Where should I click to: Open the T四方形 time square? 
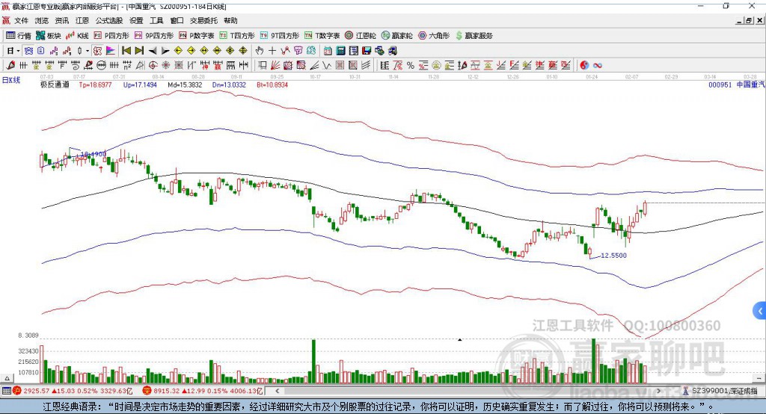point(237,36)
